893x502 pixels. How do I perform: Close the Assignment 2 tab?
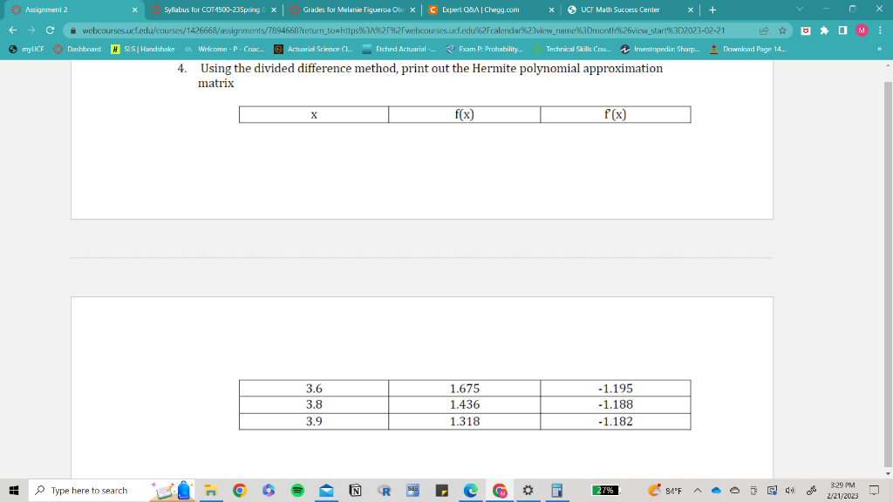point(135,10)
